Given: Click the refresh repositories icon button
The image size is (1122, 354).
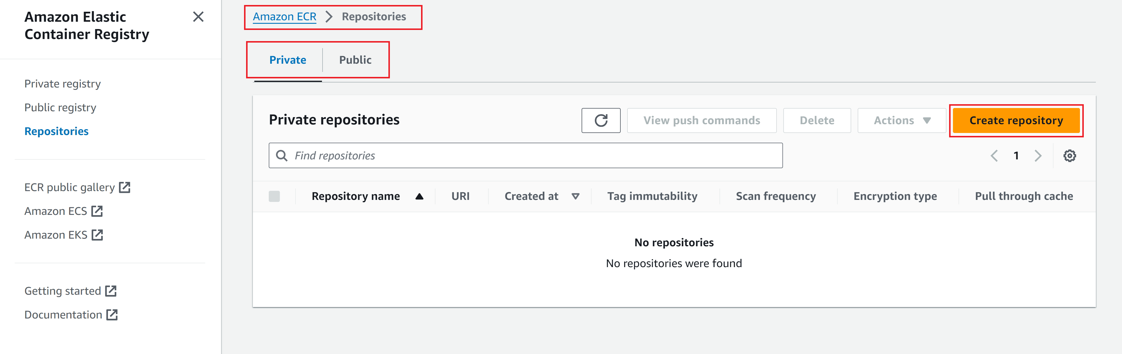Looking at the screenshot, I should pyautogui.click(x=601, y=120).
